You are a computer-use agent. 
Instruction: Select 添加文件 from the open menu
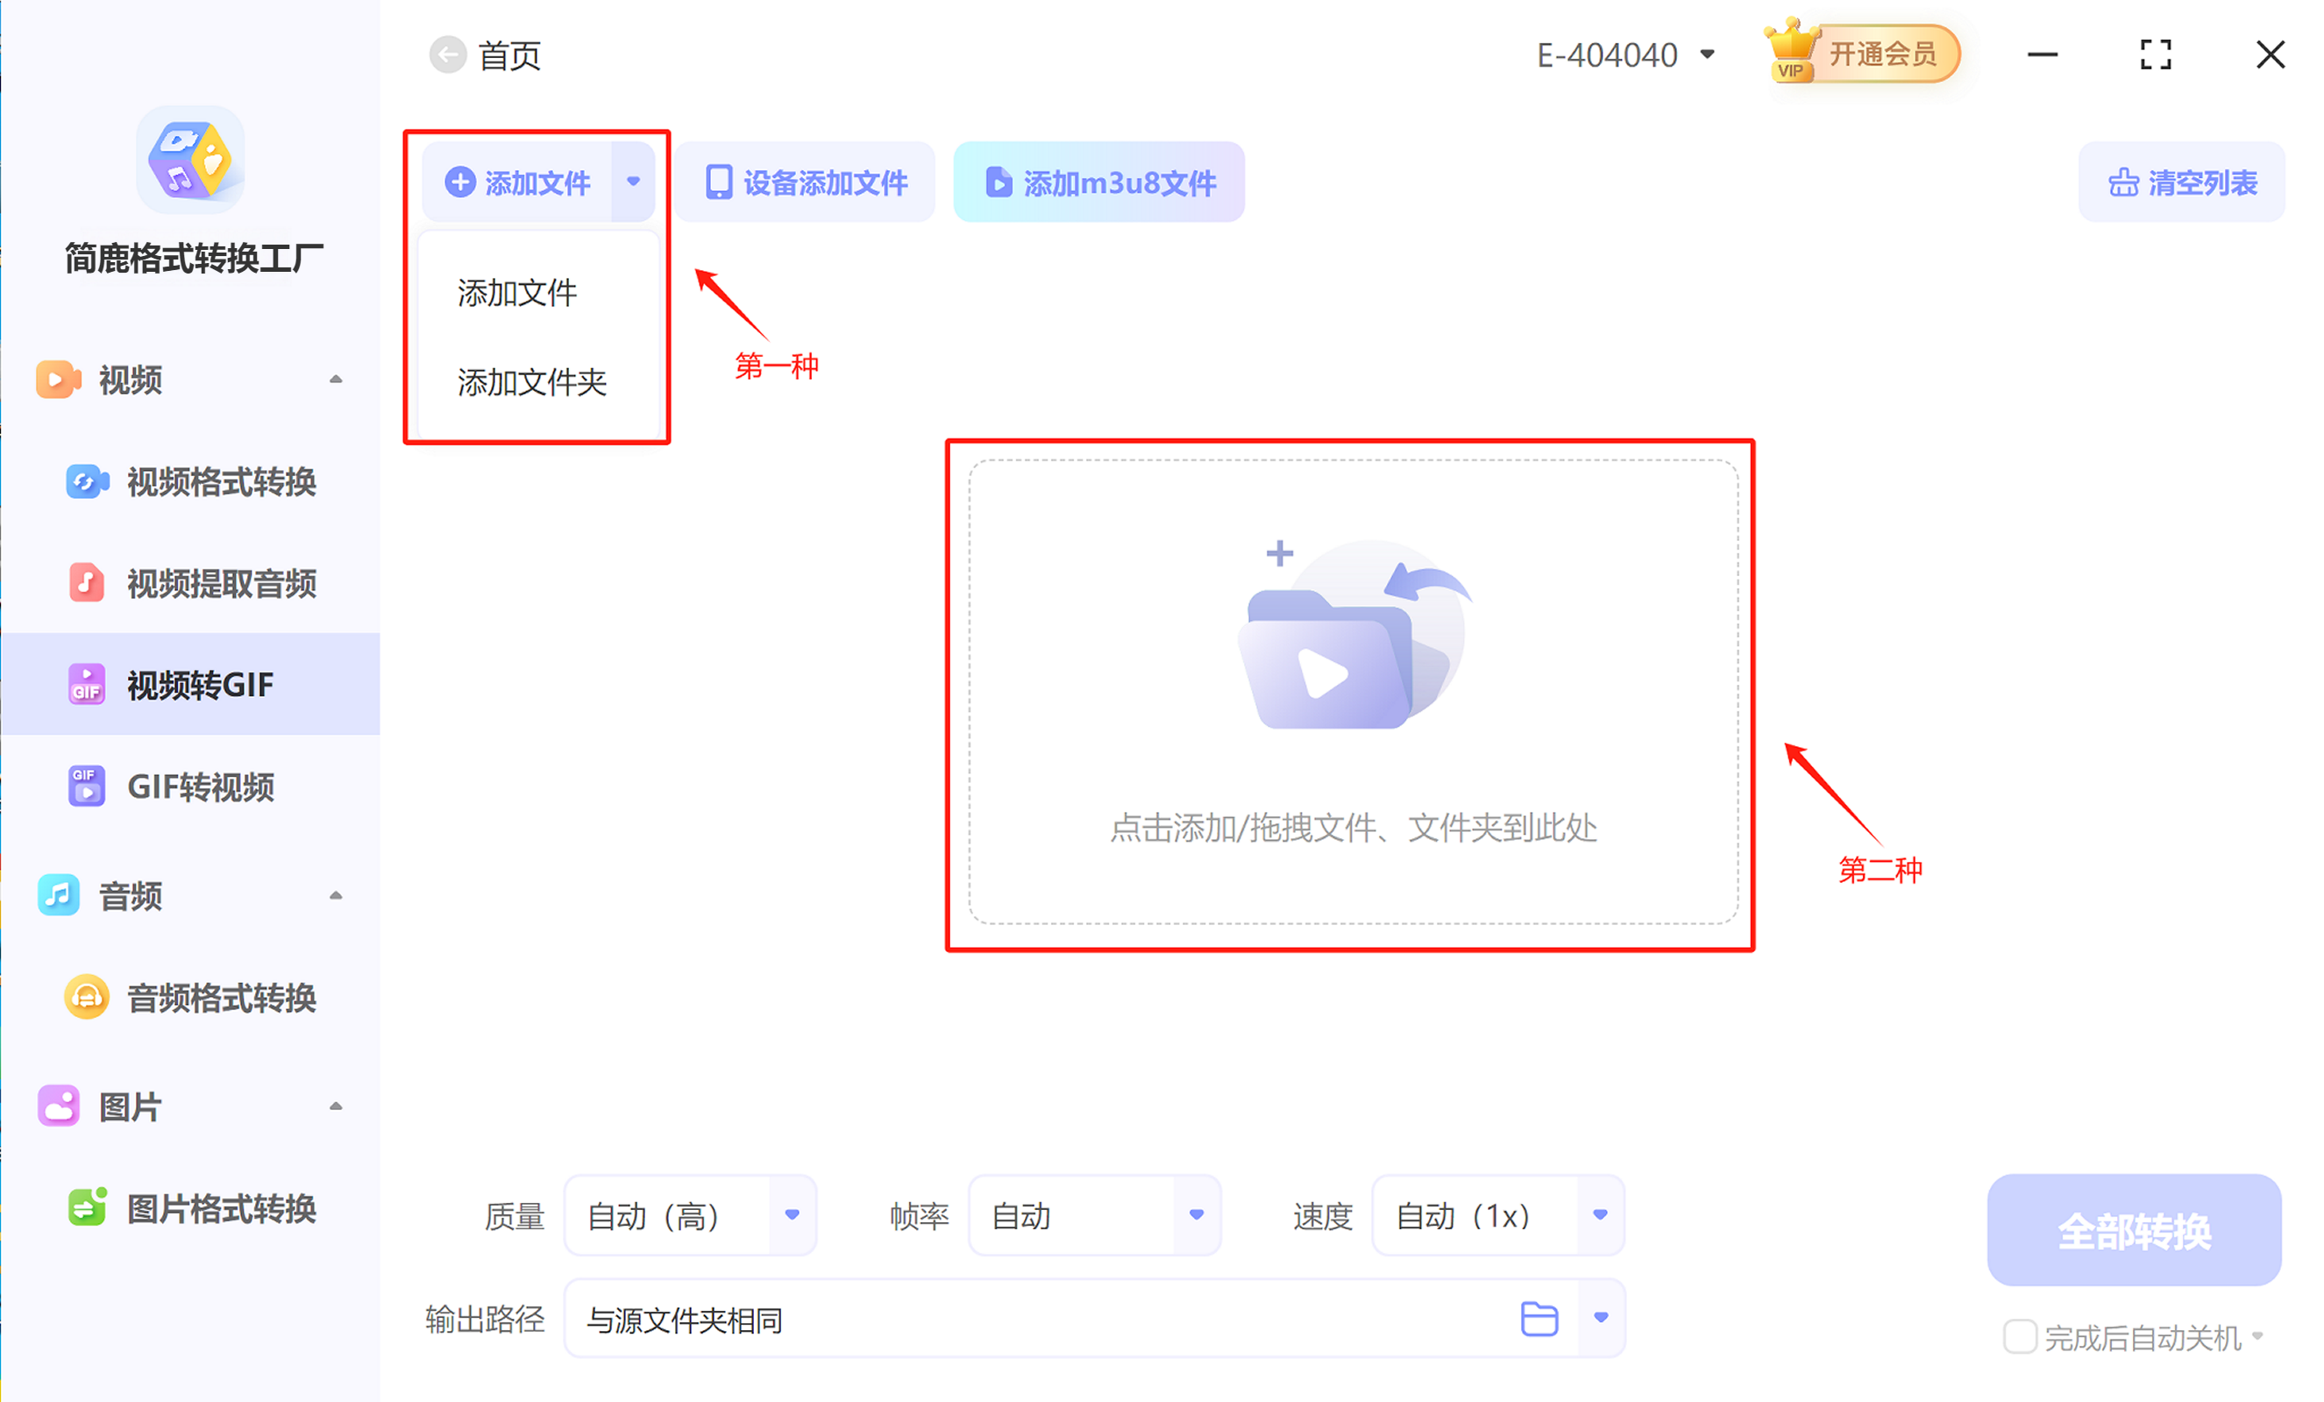tap(516, 293)
